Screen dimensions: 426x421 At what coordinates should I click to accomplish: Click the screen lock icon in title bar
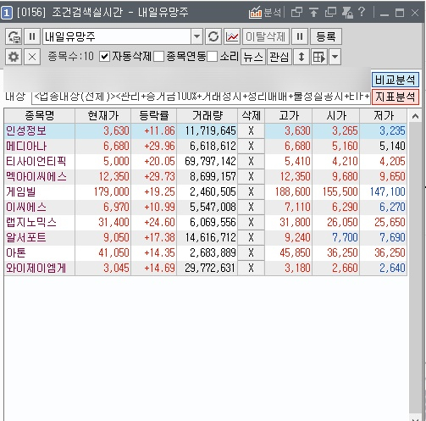click(347, 13)
